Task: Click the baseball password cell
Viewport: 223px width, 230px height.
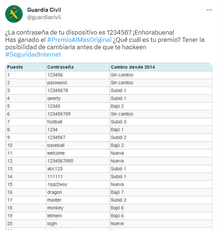Action: click(56, 145)
